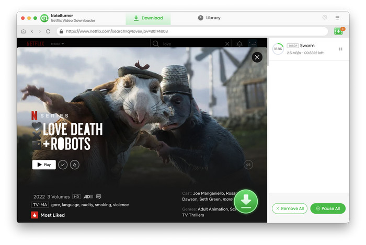Click the search field containing 'love'
Screen dimensions: 366x245
click(x=191, y=43)
